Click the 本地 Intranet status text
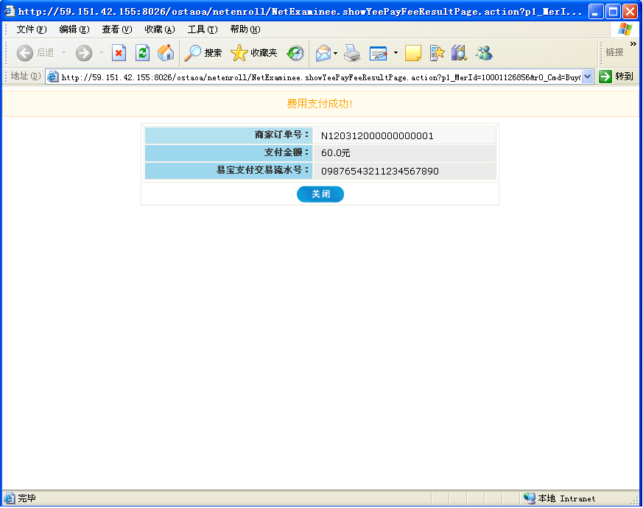Screen dimensions: 643x508 [x=566, y=498]
